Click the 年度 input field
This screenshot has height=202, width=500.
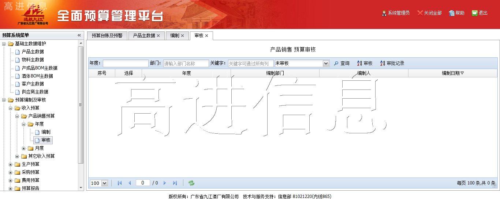click(x=125, y=64)
